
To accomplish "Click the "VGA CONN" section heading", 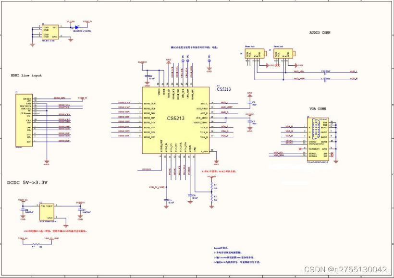I will (x=318, y=109).
